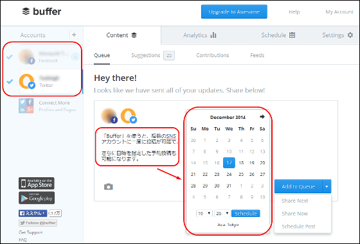The width and height of the screenshot is (360, 244).
Task: Open Help link
Action: point(294,12)
